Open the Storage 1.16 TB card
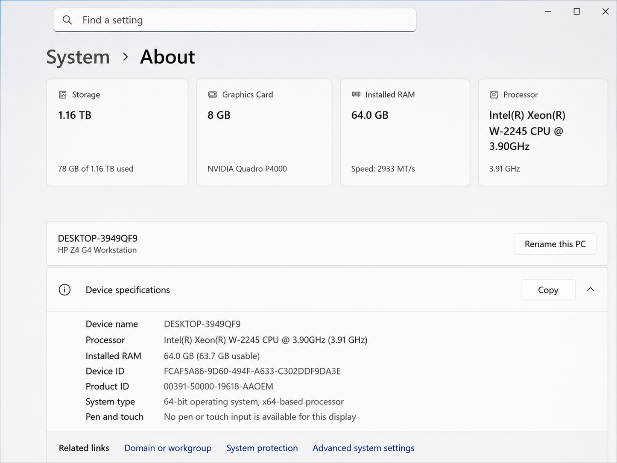Screen dimensions: 617x463 coord(117,132)
